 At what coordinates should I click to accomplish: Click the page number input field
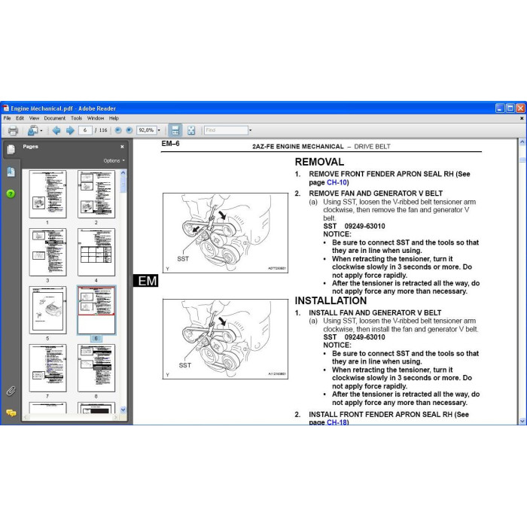pos(85,130)
